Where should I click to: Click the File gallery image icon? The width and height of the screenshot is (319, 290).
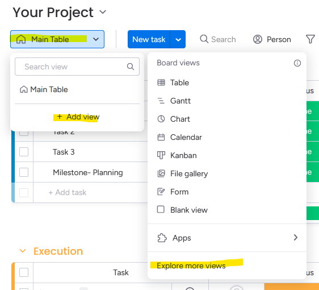pyautogui.click(x=161, y=173)
